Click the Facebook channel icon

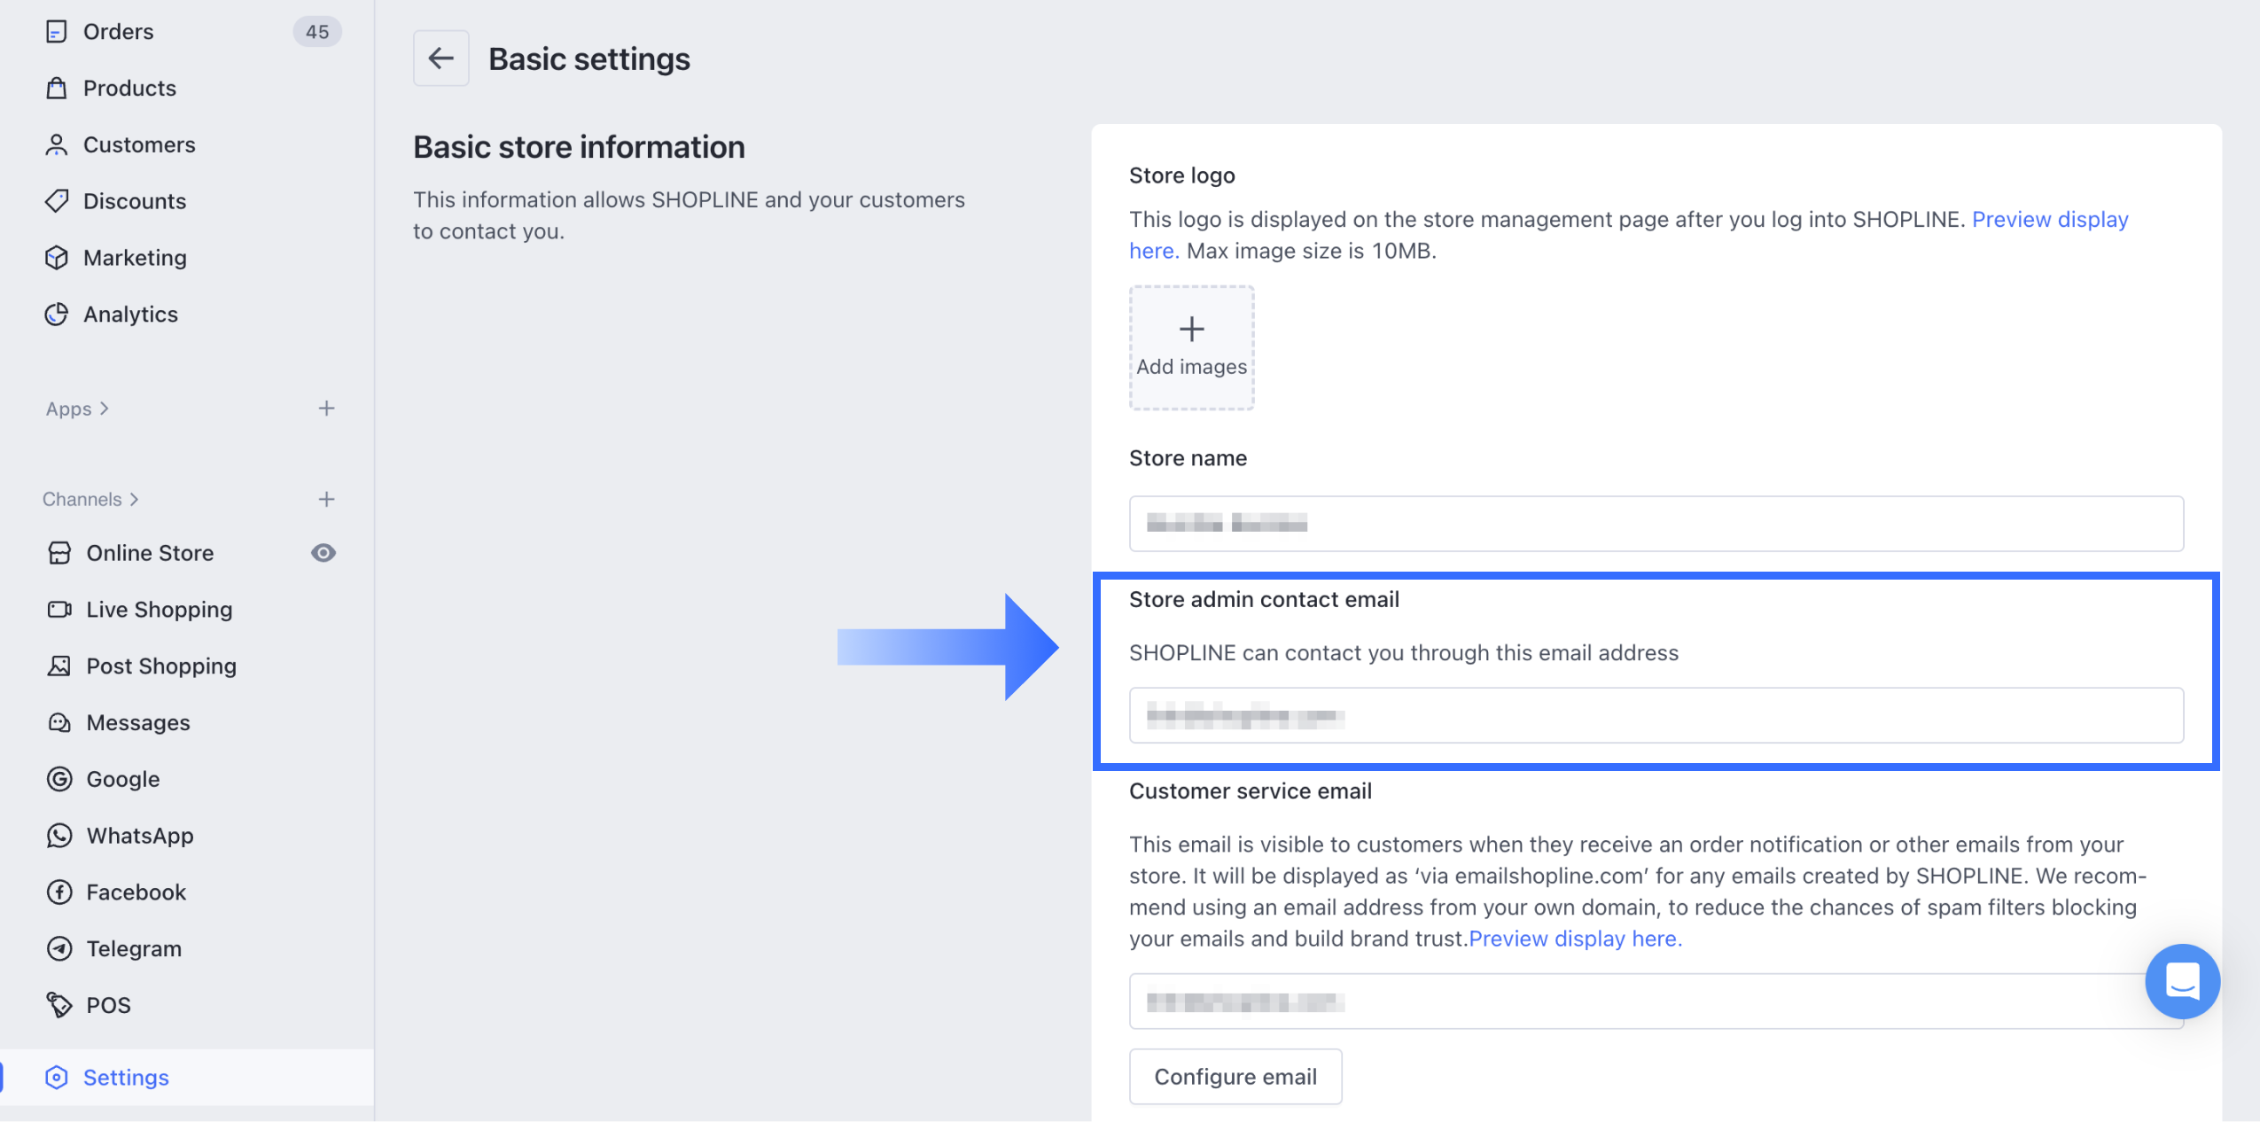pyautogui.click(x=59, y=892)
